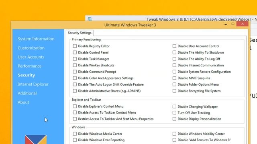This screenshot has width=257, height=144.
Task: Tick Disable WinKey Shortcuts
Action: click(75, 65)
